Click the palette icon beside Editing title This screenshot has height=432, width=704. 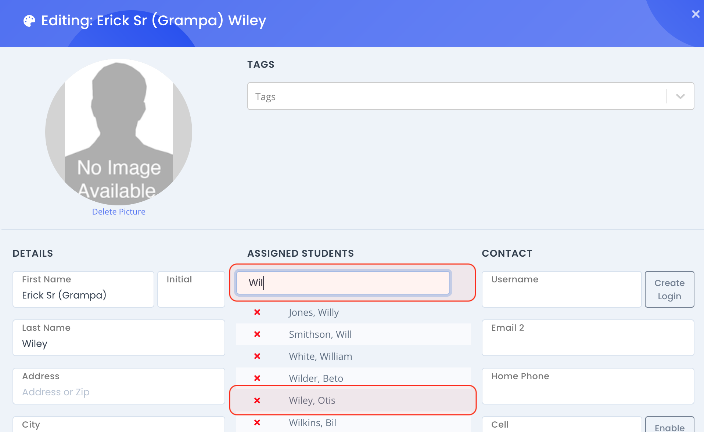click(x=29, y=21)
